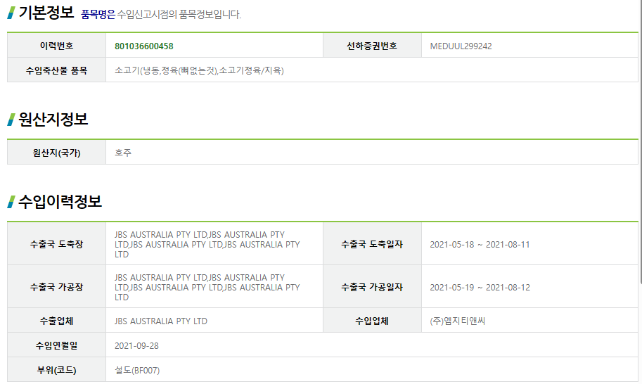Click the 선하증권번호 label cell
Viewport: 642px width, 384px height.
(x=372, y=46)
